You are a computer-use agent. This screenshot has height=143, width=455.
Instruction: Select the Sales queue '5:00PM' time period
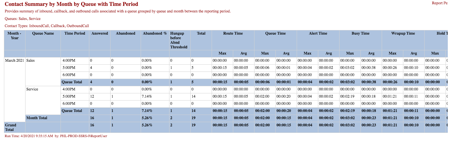pyautogui.click(x=69, y=68)
